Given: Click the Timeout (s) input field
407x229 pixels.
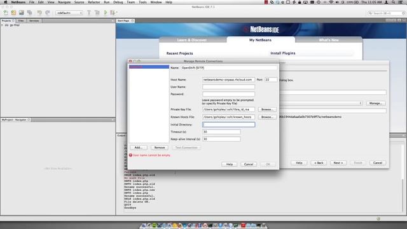Looking at the screenshot, I should [221, 132].
